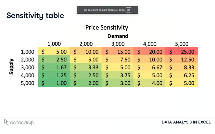Click the DataCamp logo icon
The image size is (215, 134).
(x=7, y=122)
